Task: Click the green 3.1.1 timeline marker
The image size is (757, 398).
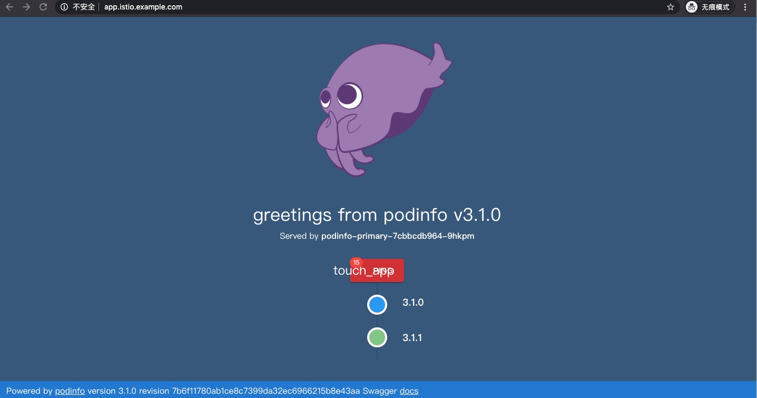Action: pos(377,337)
